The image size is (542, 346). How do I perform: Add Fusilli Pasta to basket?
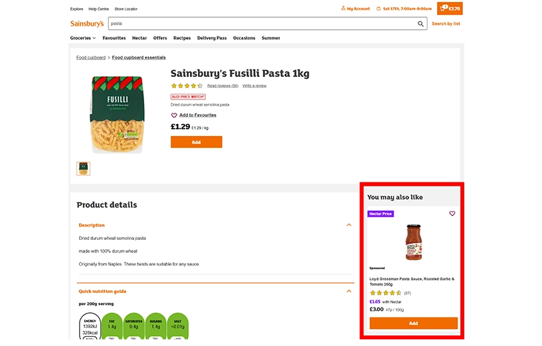(196, 142)
